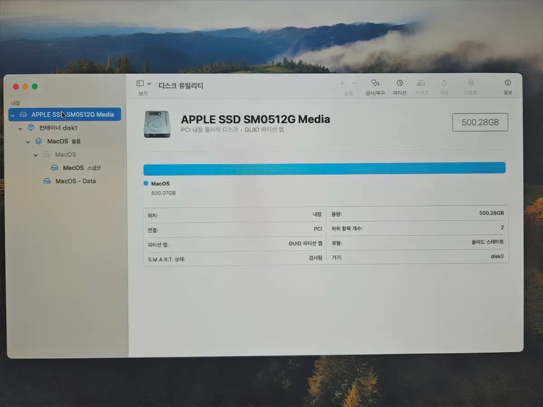Select MacOS 볼륨 group in sidebar
Screen dimensions: 543x407
tap(65, 141)
